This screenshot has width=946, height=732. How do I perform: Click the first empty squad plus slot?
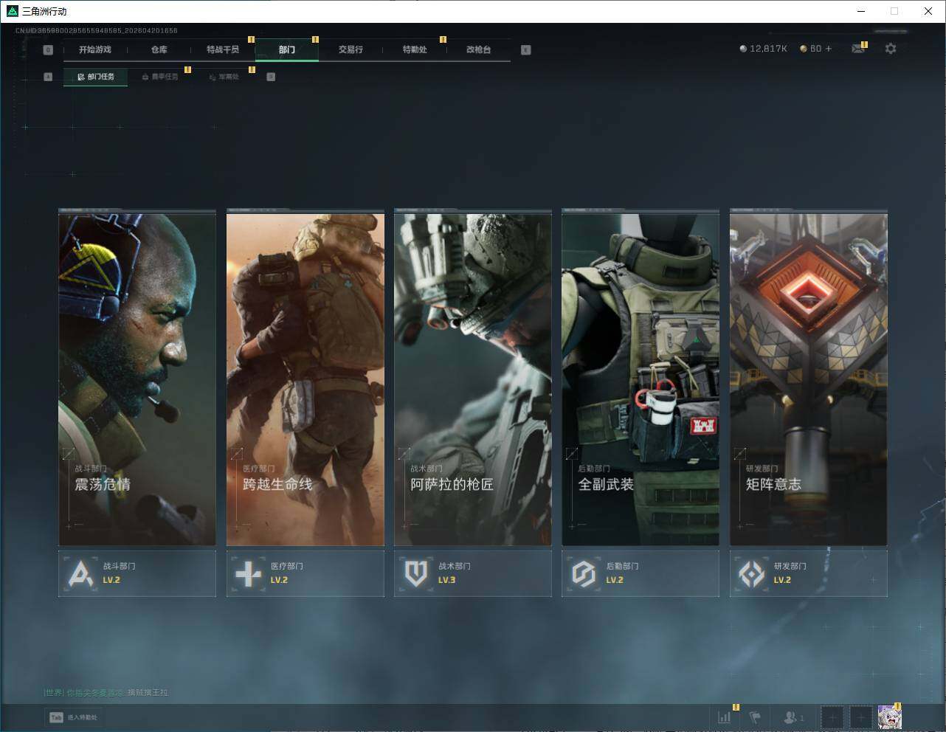tap(832, 717)
